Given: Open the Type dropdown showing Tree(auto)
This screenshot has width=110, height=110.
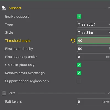Looking at the screenshot, I should tap(94, 24).
